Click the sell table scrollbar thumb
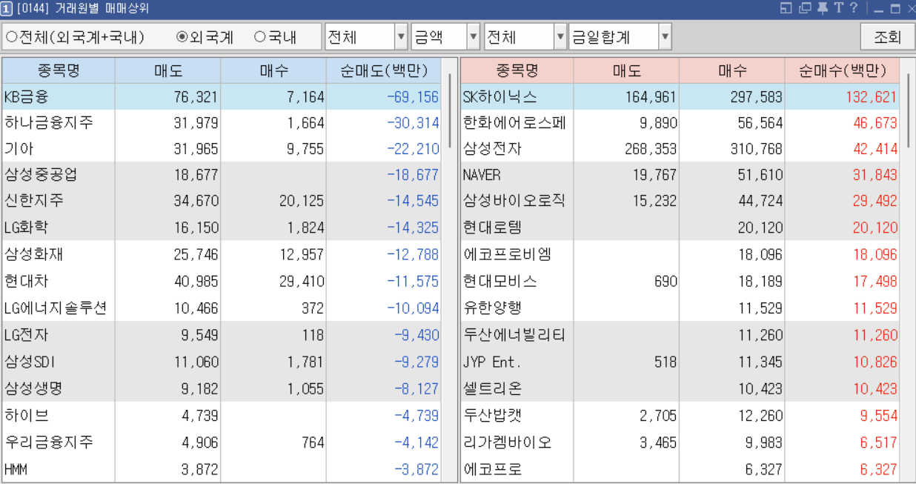The image size is (916, 484). [x=449, y=110]
